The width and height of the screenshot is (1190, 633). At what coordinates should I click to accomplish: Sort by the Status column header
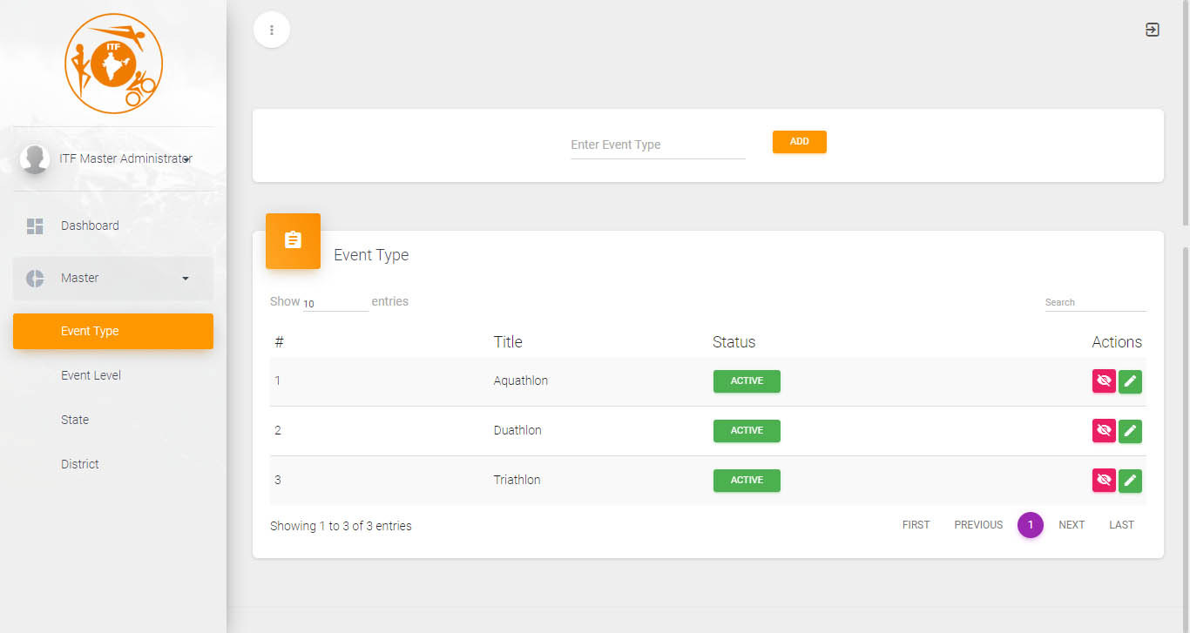[x=734, y=342]
